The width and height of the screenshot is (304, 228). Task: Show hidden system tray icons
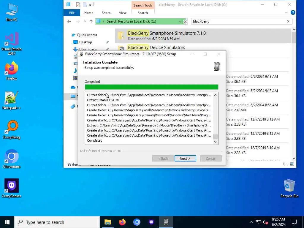[251, 222]
